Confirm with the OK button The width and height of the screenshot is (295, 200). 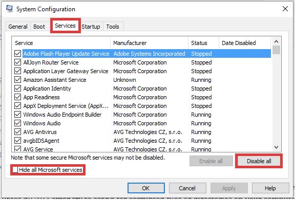(146, 188)
